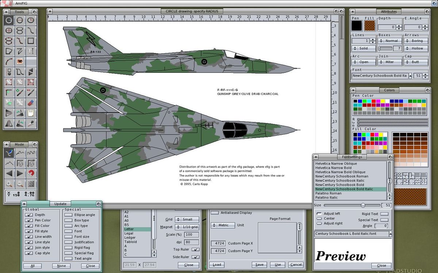The height and width of the screenshot is (273, 438).
Task: Toggle the grid display icon in Mode panel
Action: tap(31, 183)
